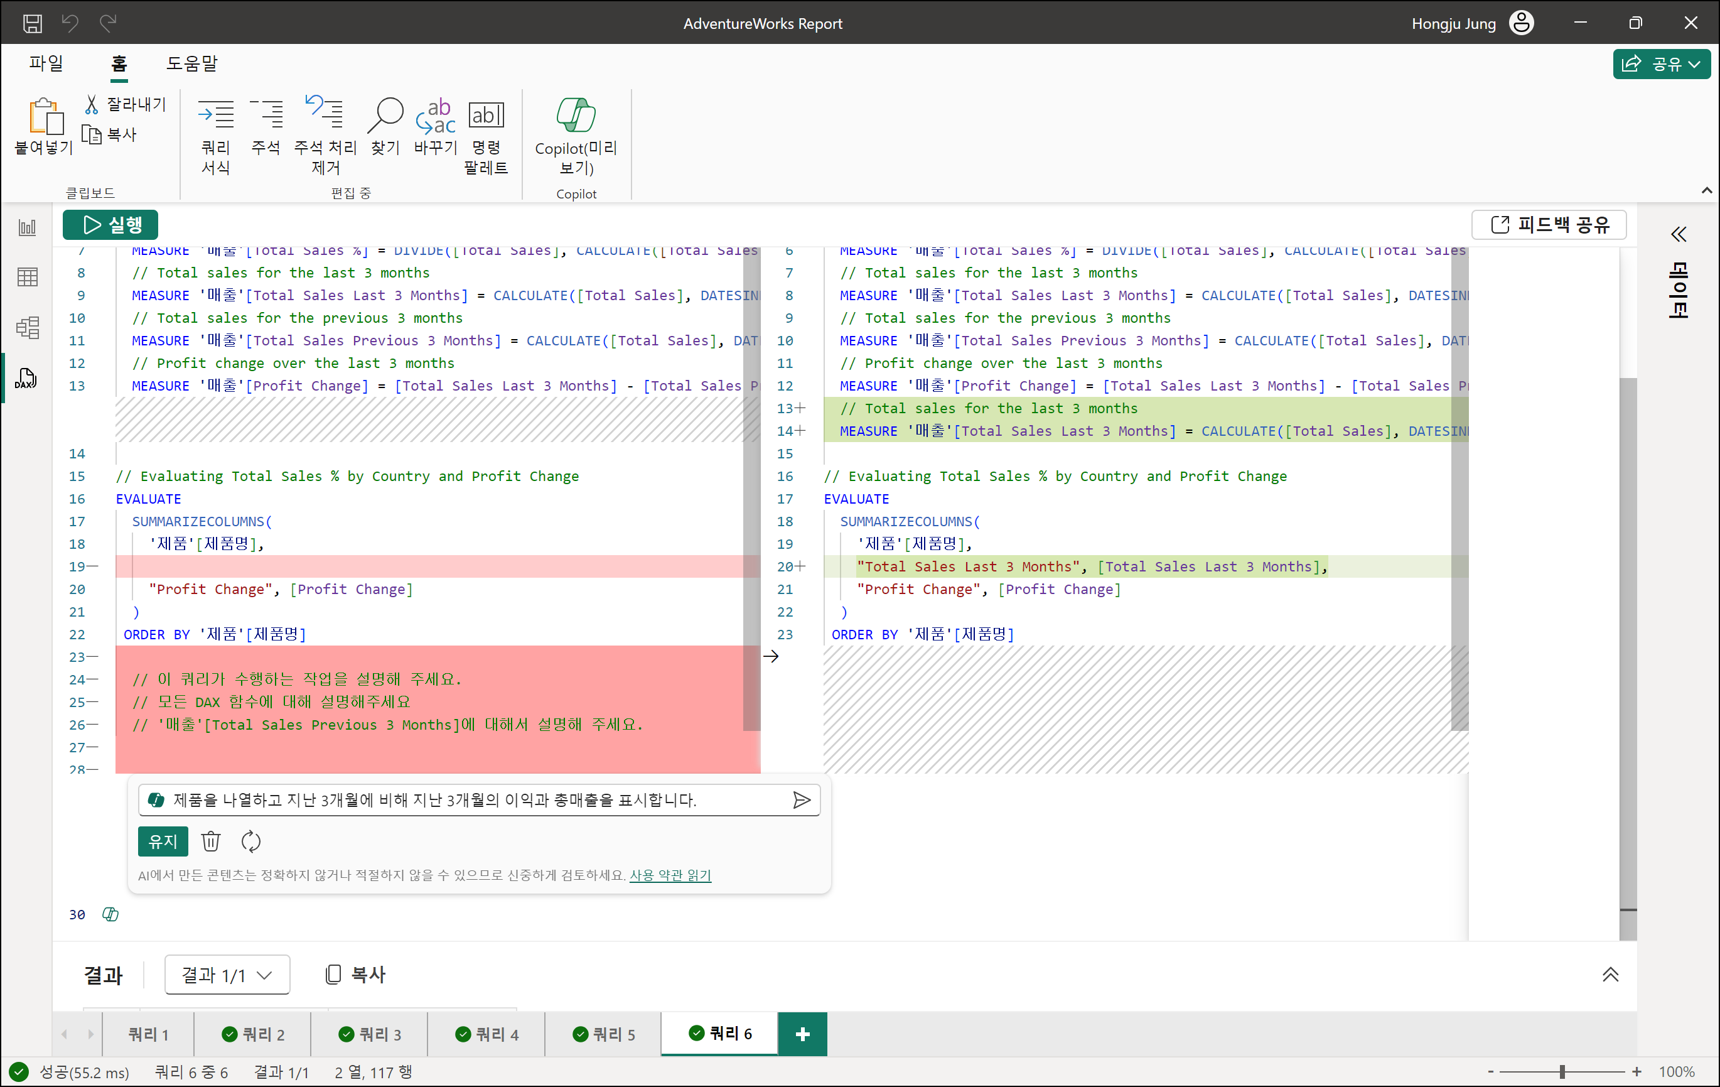Image resolution: width=1720 pixels, height=1087 pixels.
Task: Retry the Copilot suggestion with refresh icon
Action: click(250, 841)
